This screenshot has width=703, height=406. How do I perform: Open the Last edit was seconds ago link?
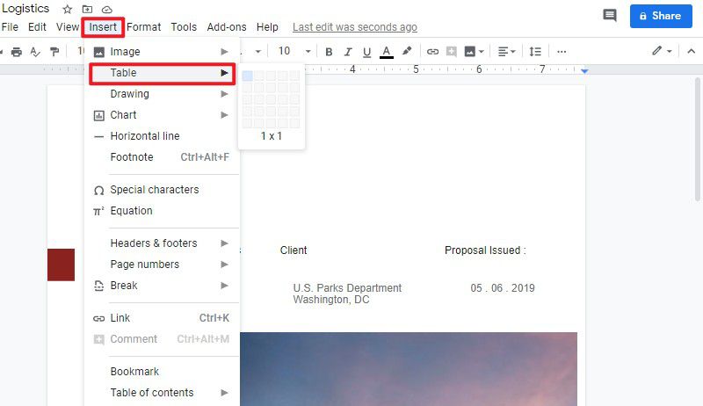355,27
